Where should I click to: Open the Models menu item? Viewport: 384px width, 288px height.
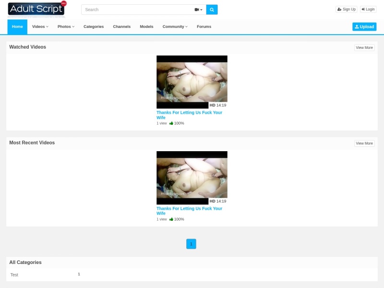tap(146, 27)
